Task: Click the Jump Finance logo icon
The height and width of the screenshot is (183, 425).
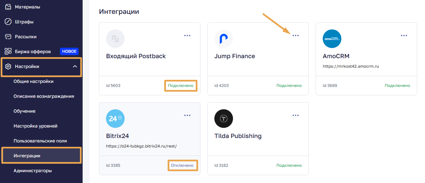Action: click(x=224, y=39)
